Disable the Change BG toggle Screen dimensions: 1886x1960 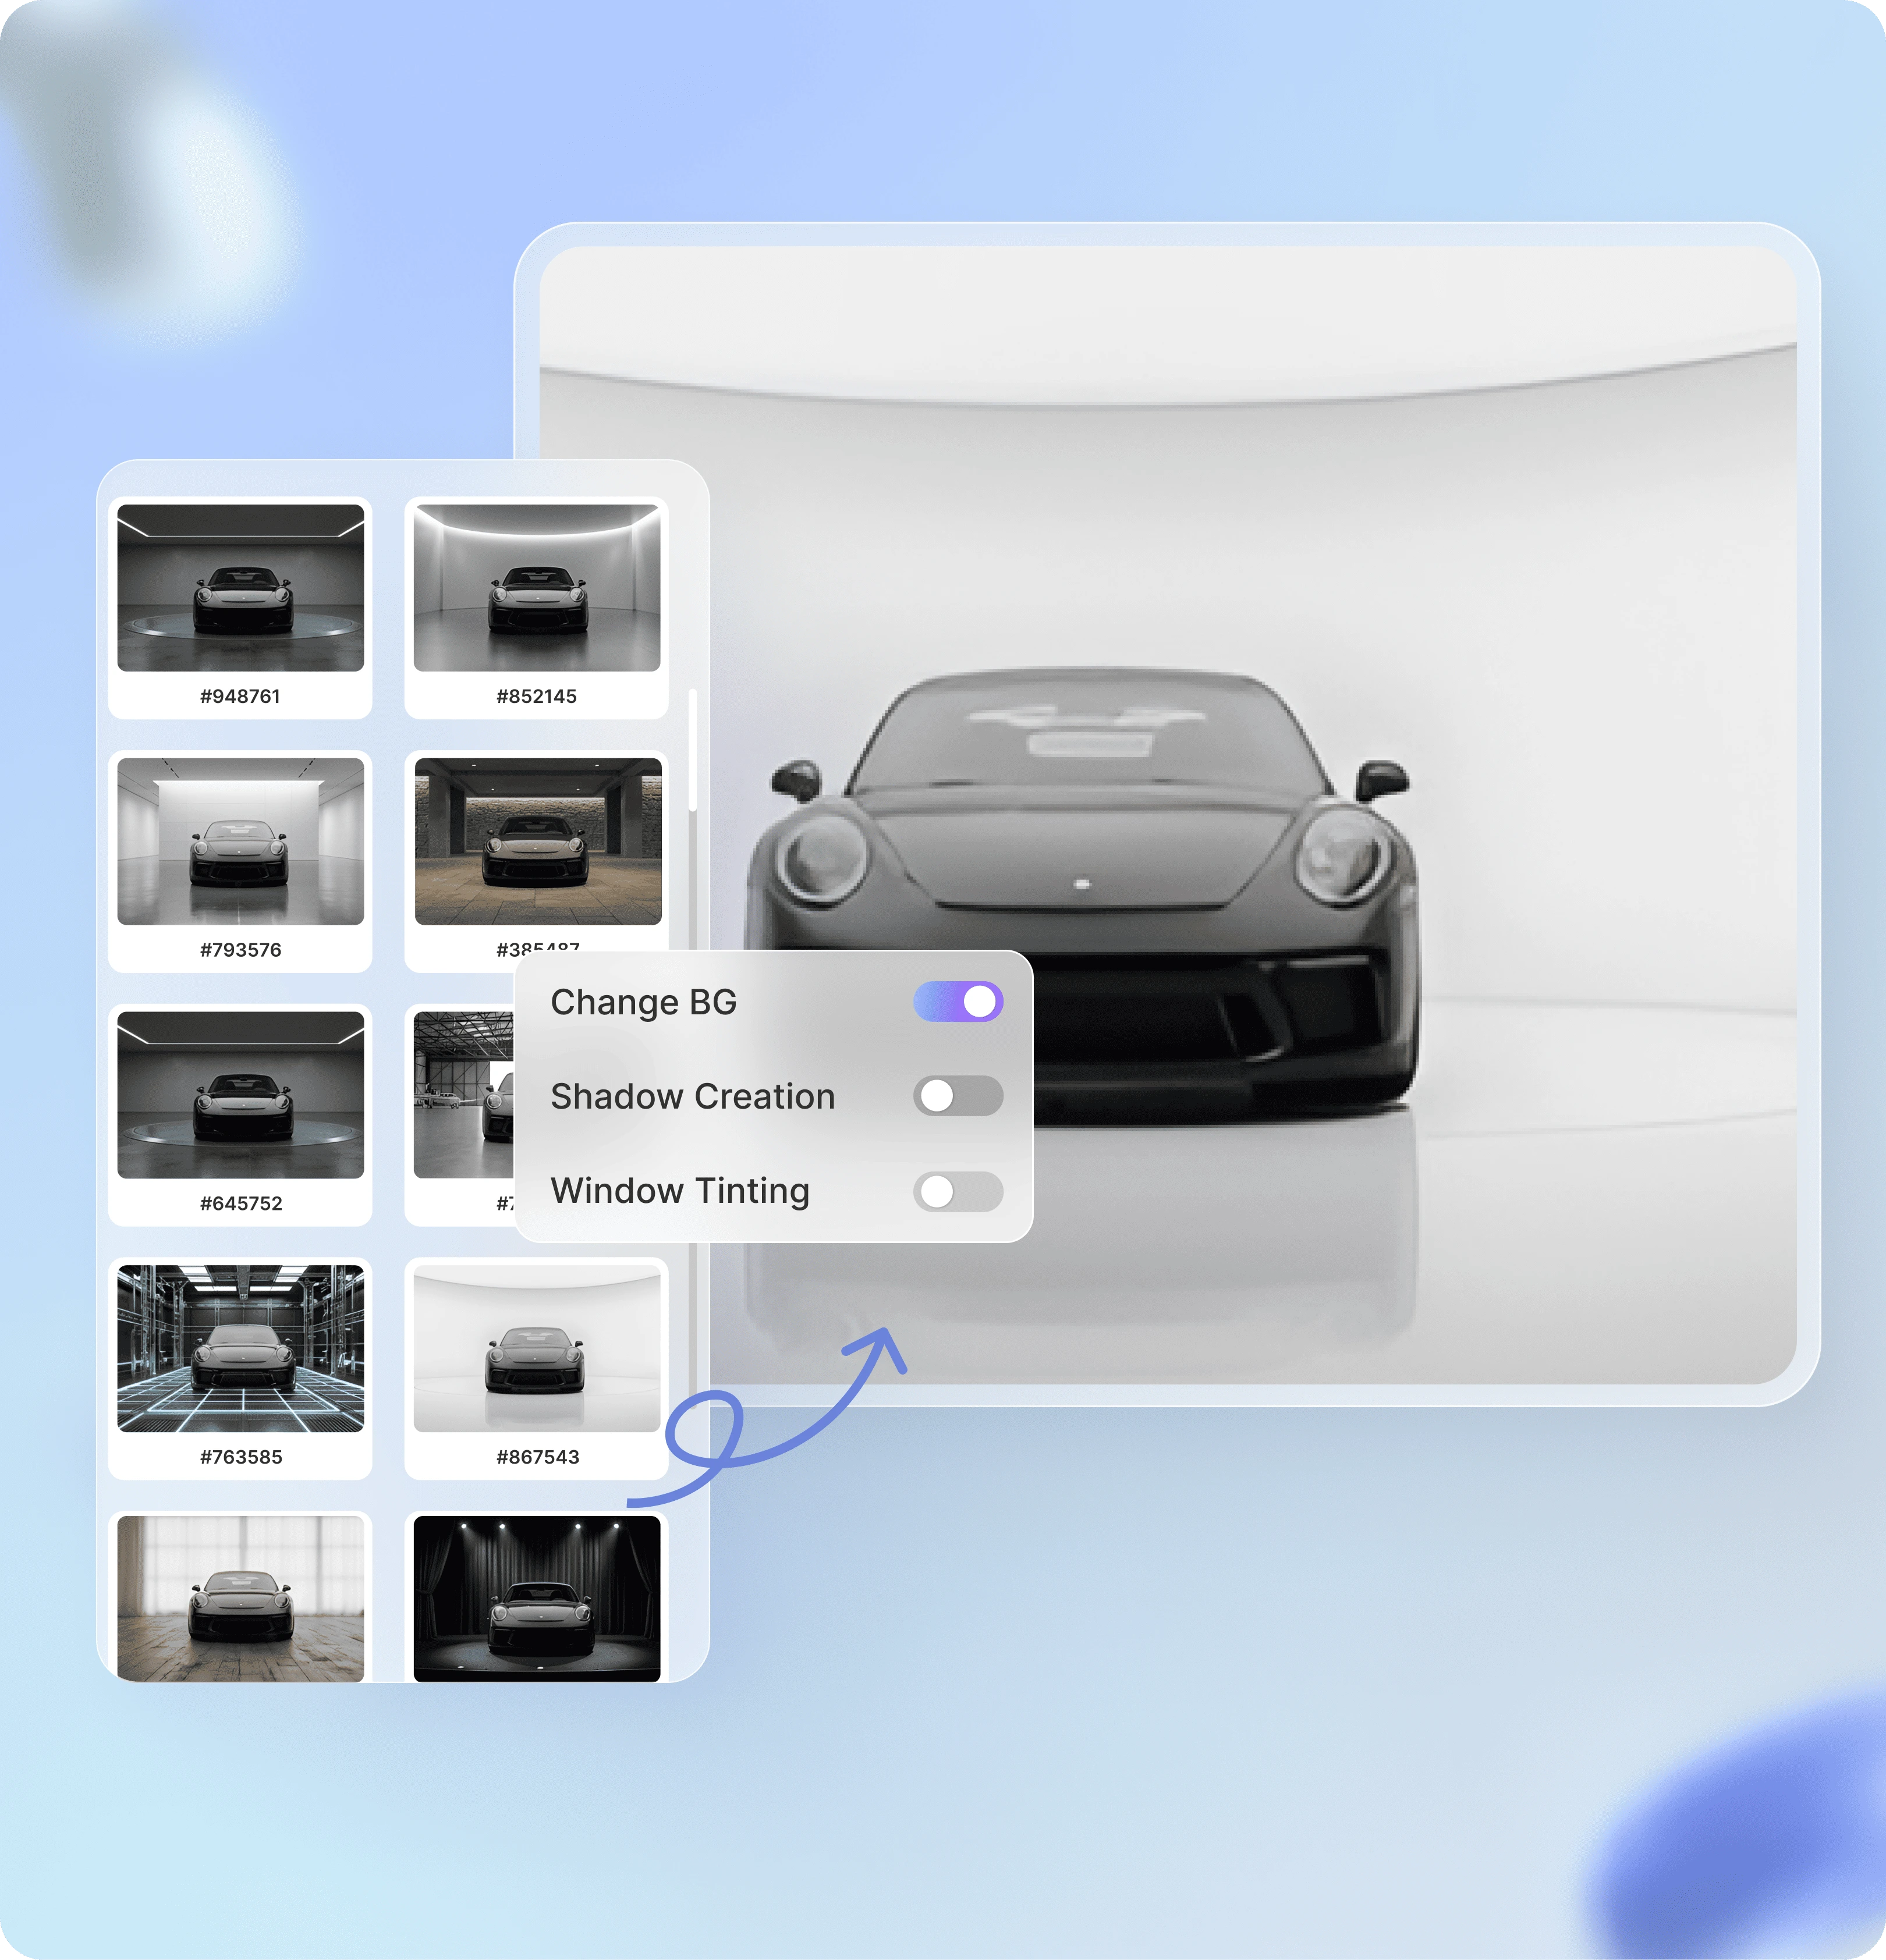point(959,1000)
